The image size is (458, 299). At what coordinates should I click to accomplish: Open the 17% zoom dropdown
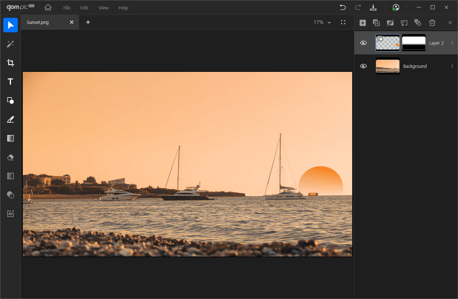(x=322, y=22)
